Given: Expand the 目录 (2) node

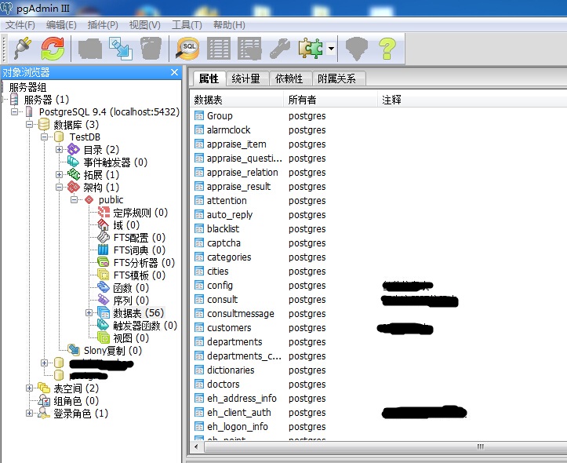Looking at the screenshot, I should pyautogui.click(x=59, y=149).
